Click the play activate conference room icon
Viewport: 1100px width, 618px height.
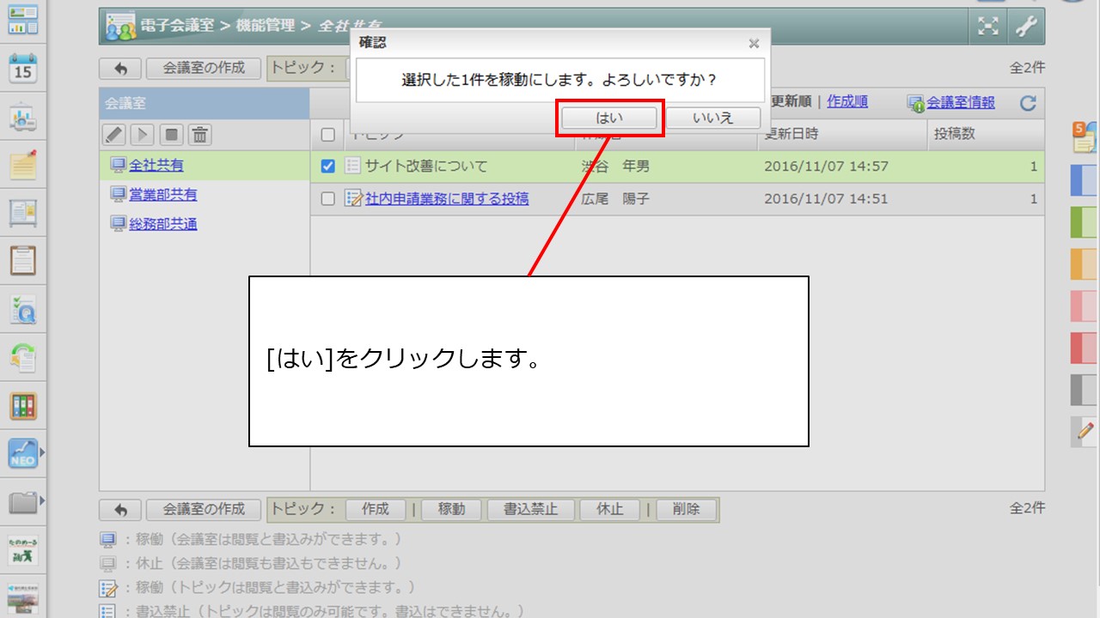143,135
